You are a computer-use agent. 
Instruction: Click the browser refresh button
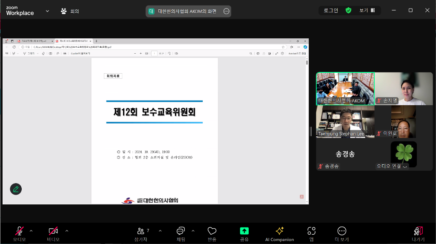click(14, 47)
